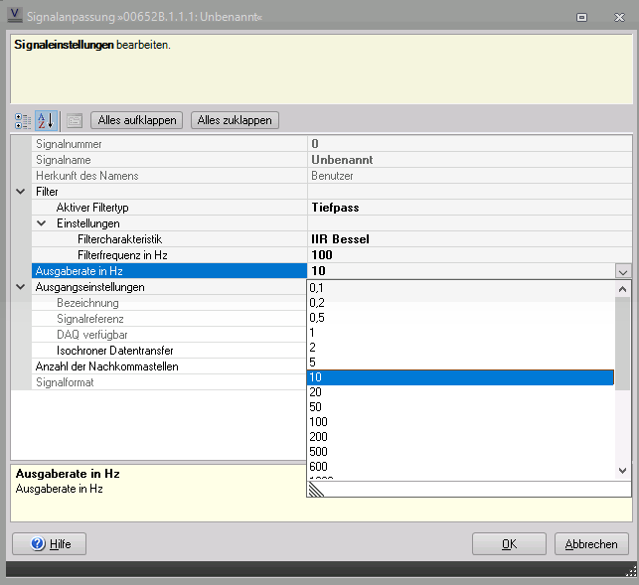Pick 50 Hz in the dropdown list
The width and height of the screenshot is (639, 585).
316,407
